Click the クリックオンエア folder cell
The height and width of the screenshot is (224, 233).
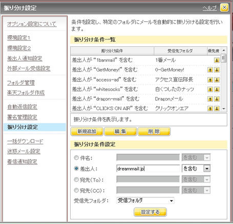[x=172, y=108]
